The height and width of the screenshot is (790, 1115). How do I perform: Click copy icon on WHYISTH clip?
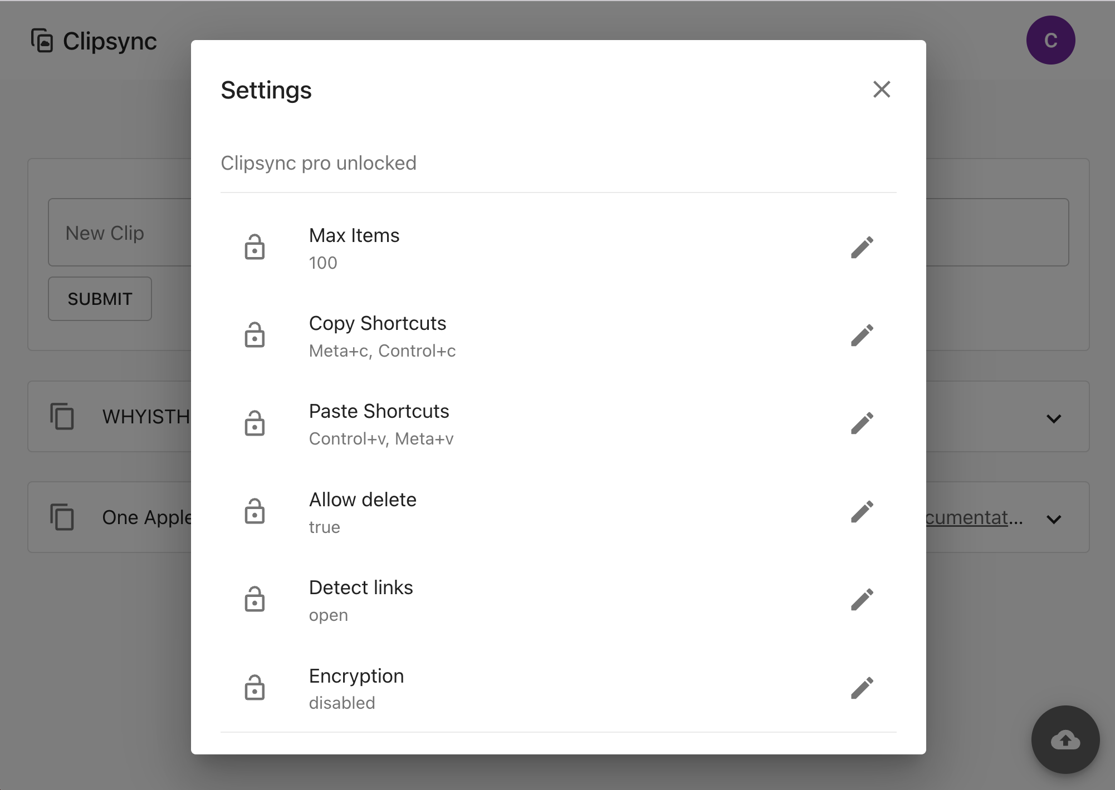point(62,417)
